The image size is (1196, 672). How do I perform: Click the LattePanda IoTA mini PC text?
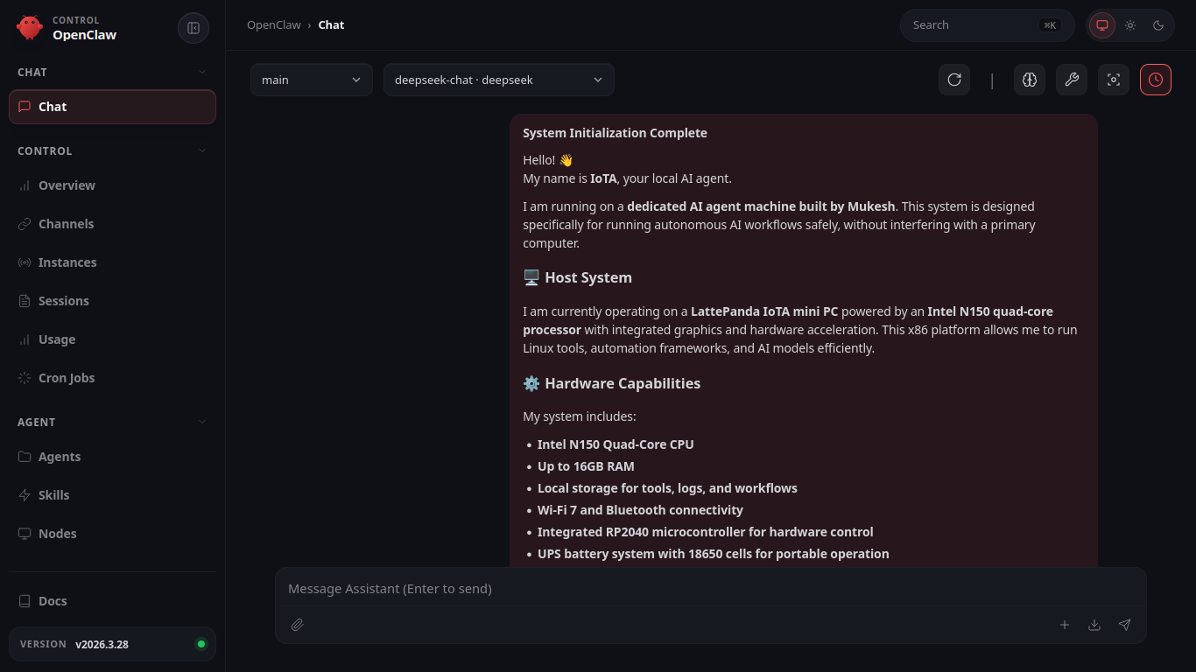coord(764,311)
